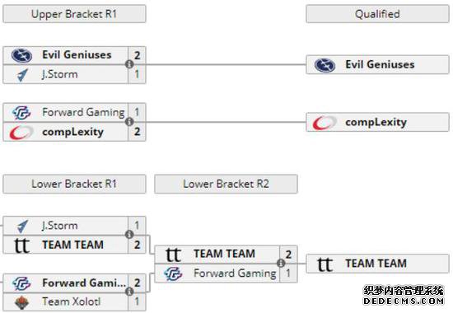Click the J.Storm logo in Lower Bracket R1
The width and height of the screenshot is (453, 313).
22,226
